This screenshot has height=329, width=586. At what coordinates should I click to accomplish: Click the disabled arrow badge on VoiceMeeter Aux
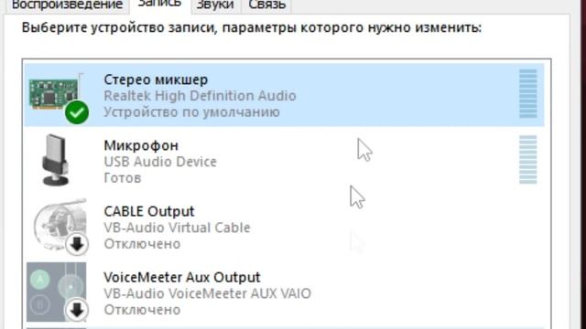coord(77,311)
